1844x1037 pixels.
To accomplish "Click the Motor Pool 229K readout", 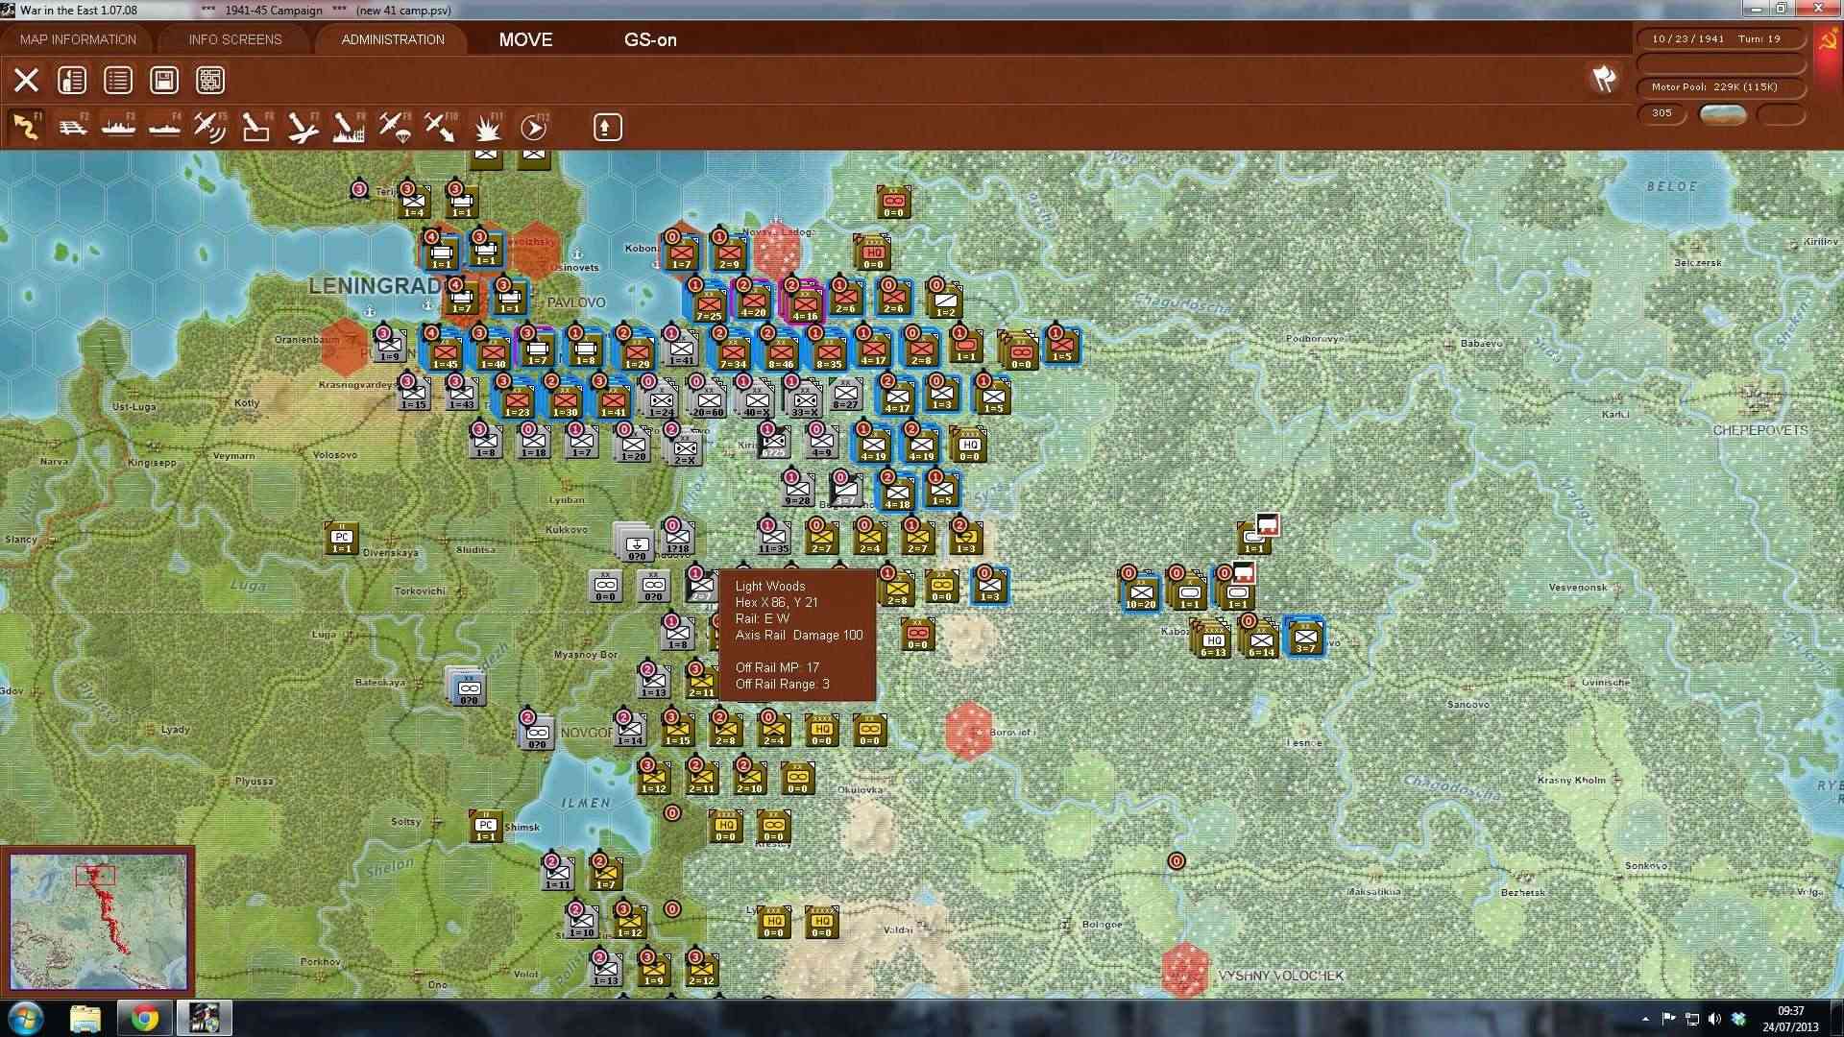I will 1720,87.
